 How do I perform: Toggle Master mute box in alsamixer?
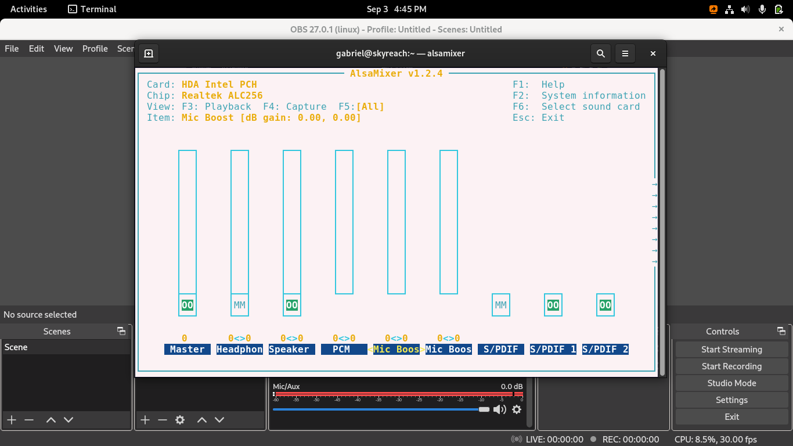(x=188, y=305)
